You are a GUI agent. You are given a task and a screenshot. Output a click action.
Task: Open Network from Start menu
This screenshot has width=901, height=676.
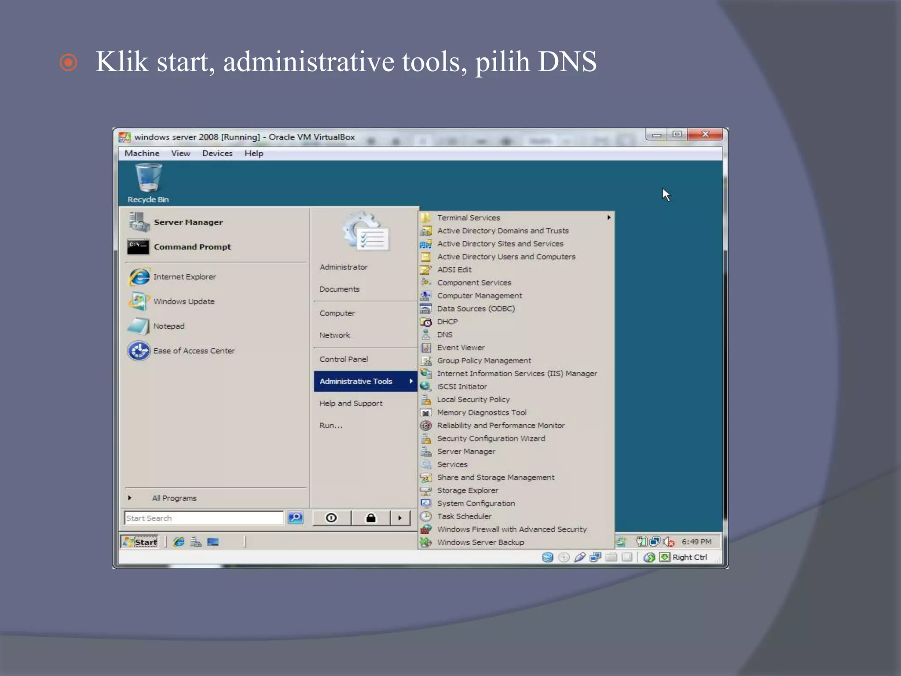pyautogui.click(x=335, y=335)
